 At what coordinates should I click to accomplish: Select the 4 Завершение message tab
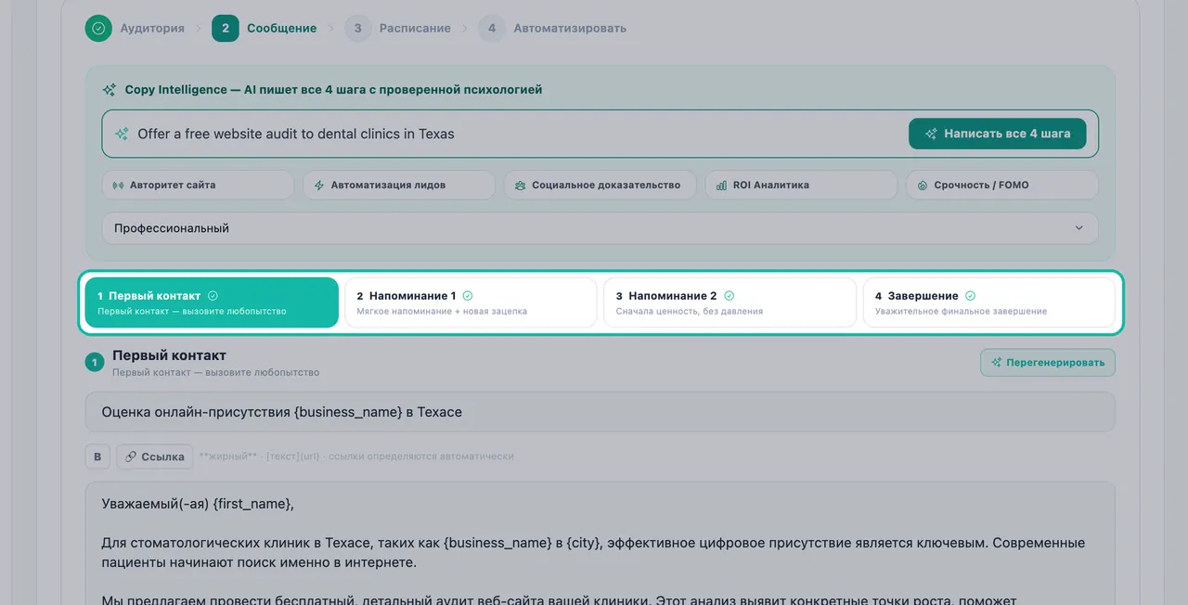[x=988, y=302]
